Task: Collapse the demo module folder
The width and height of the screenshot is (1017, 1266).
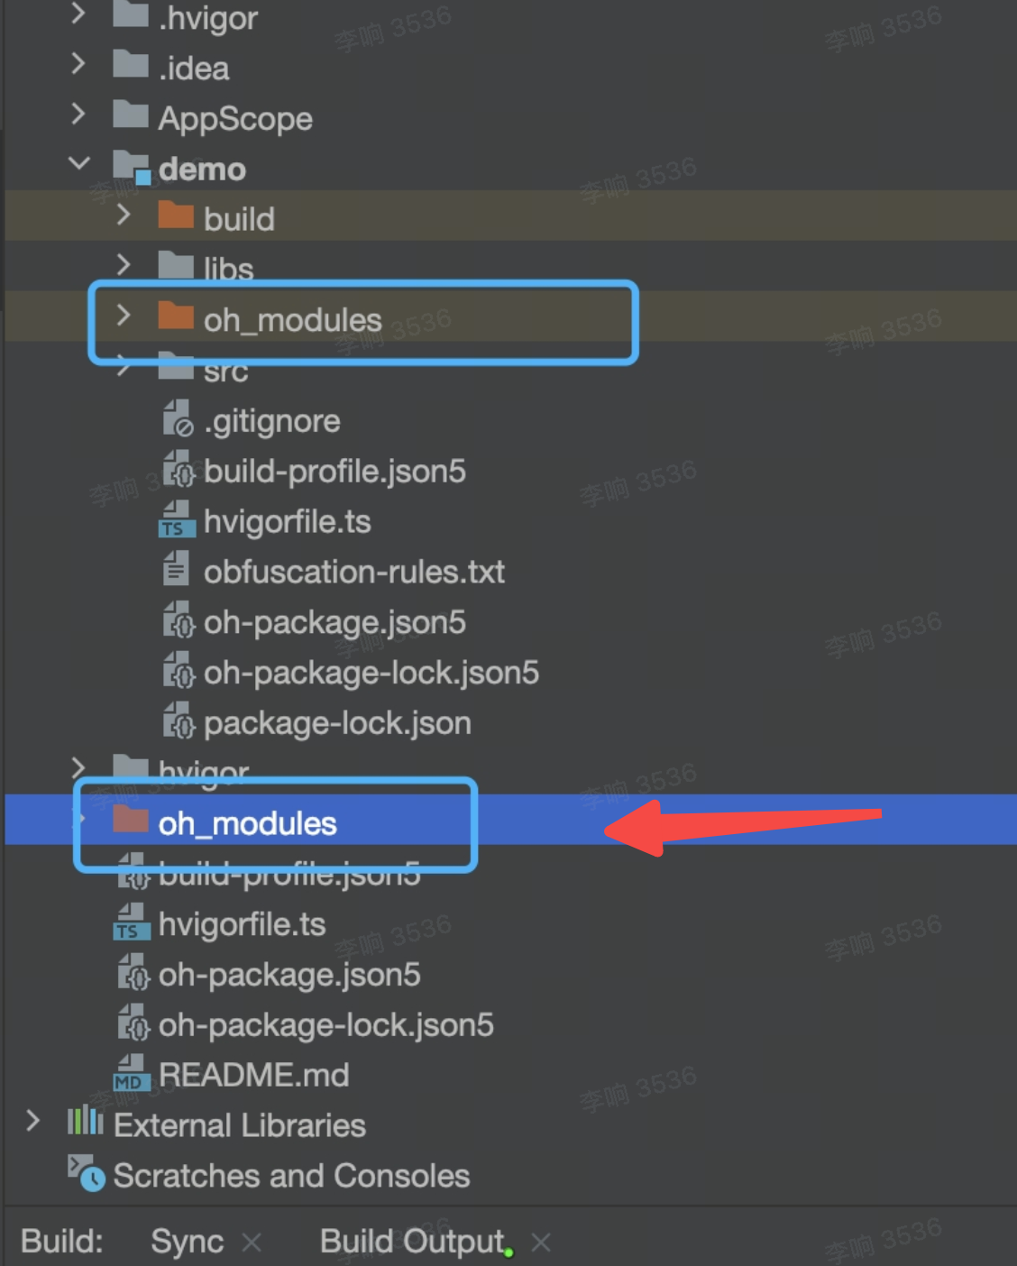Action: (79, 164)
